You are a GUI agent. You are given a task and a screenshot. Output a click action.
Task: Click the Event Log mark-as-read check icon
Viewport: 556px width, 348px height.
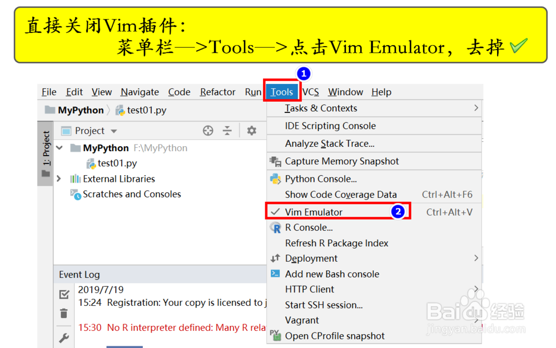click(64, 294)
